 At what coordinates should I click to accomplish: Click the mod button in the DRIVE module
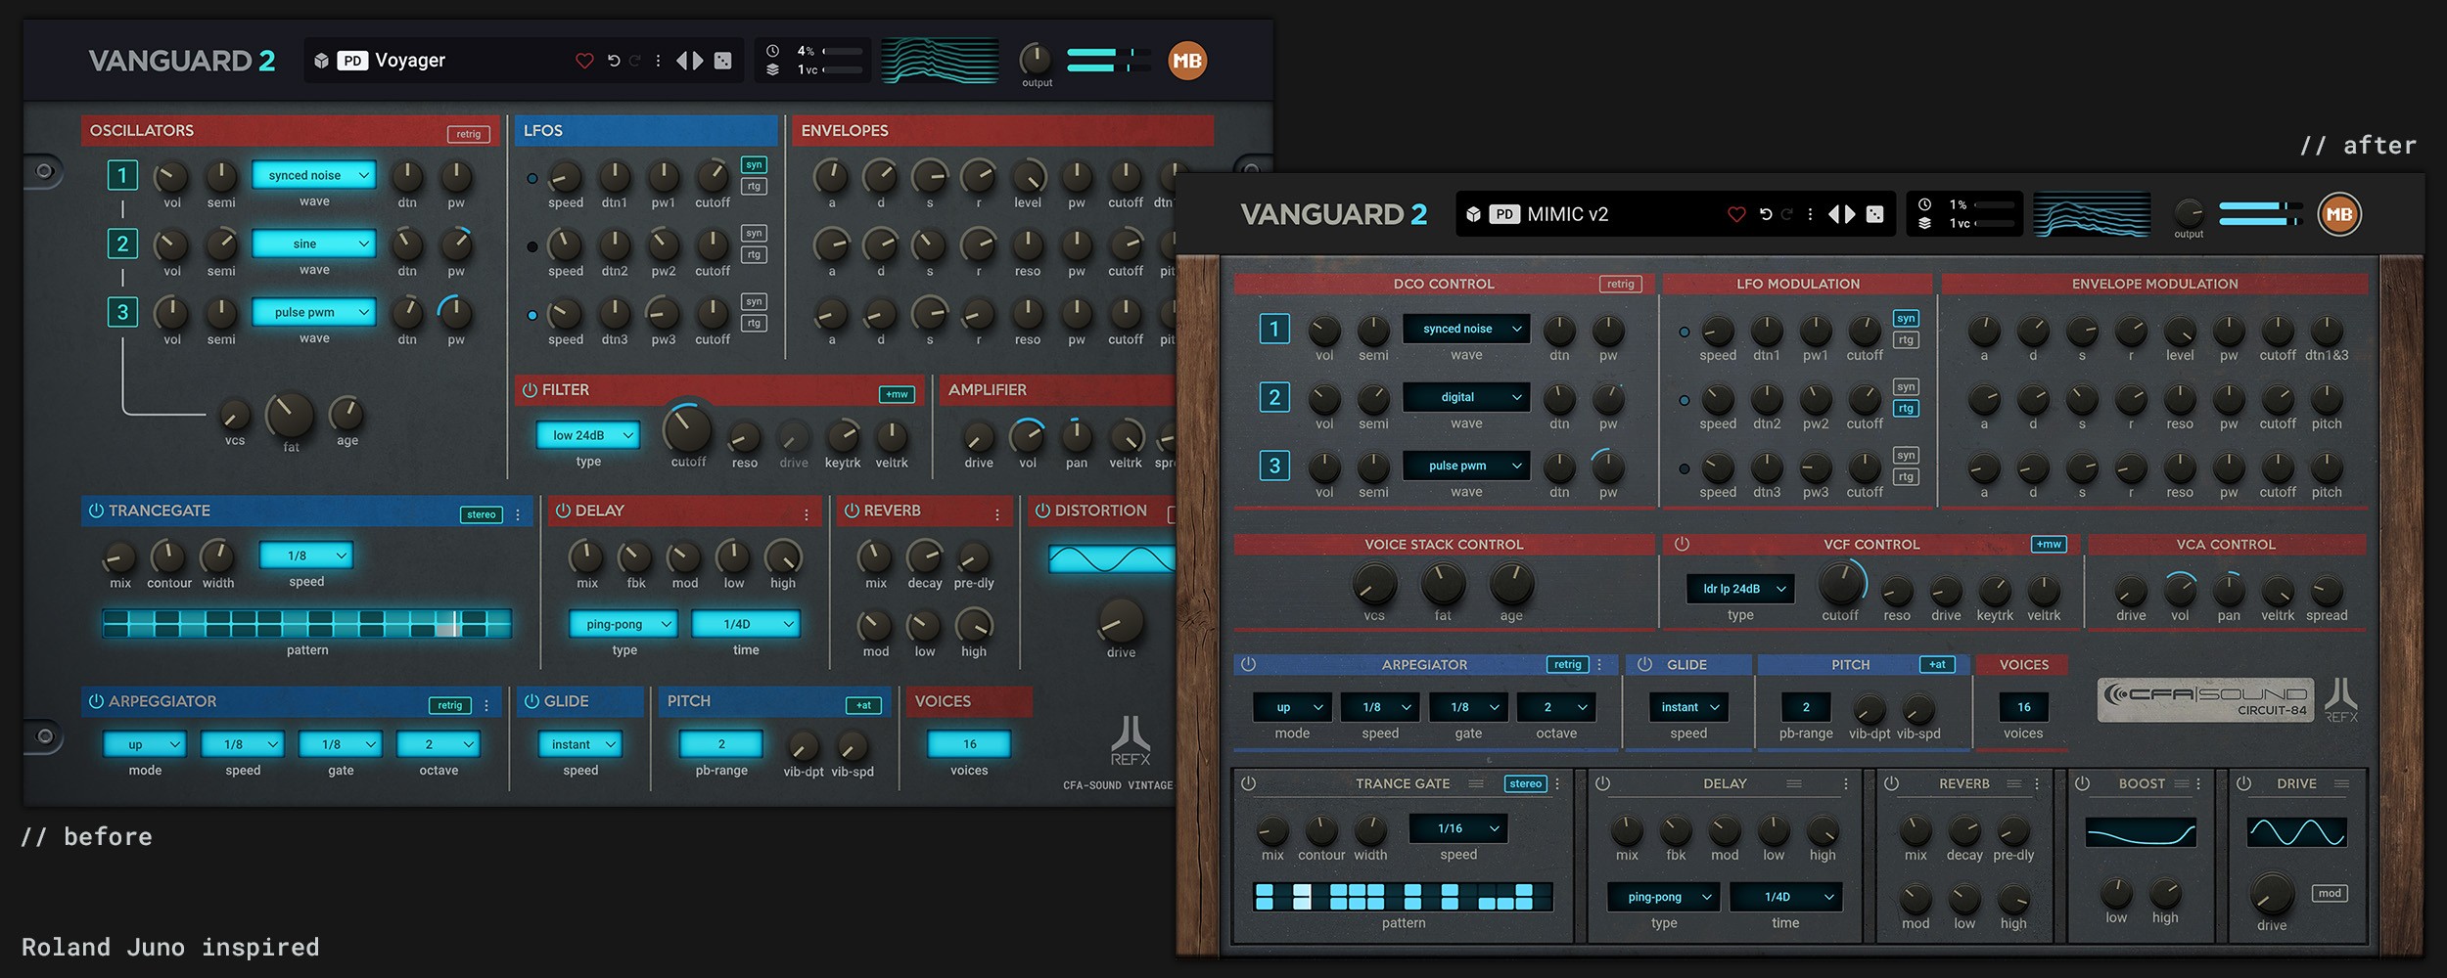coord(2330,893)
